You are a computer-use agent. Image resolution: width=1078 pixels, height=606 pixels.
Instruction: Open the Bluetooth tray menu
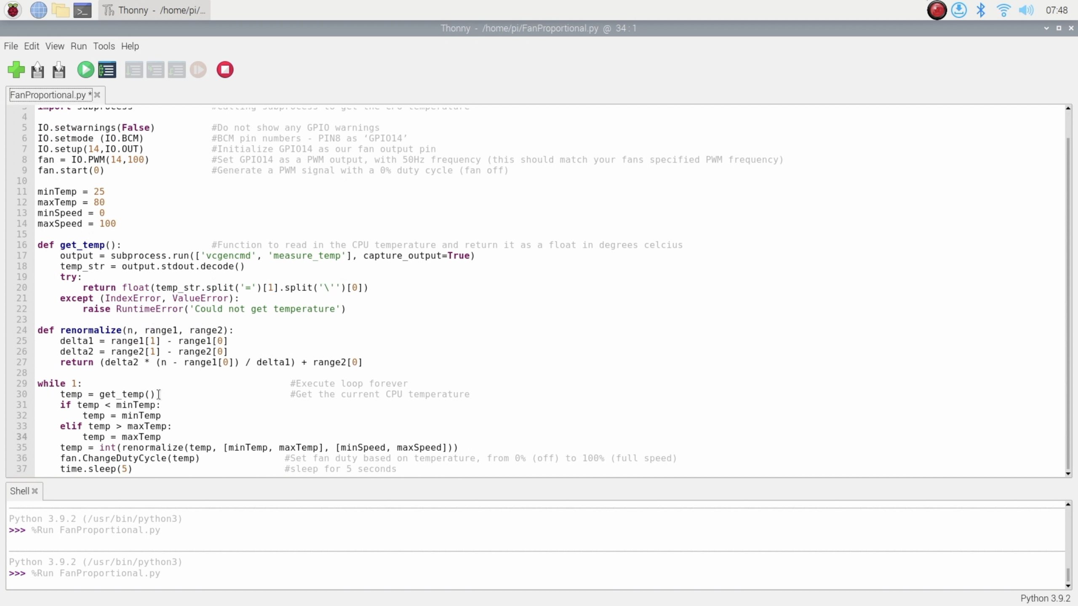point(981,10)
